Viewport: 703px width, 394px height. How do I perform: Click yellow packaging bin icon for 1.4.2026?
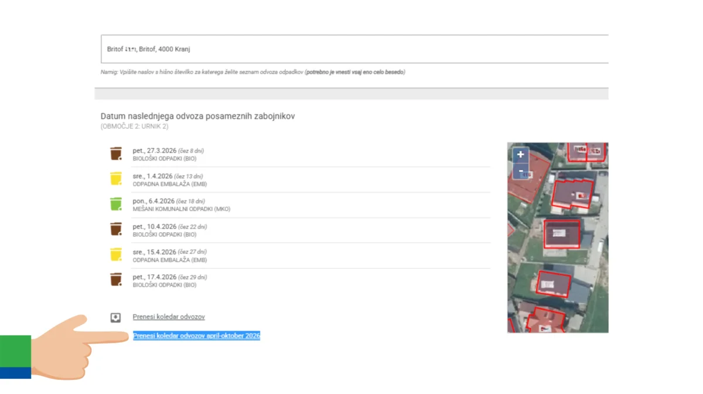pyautogui.click(x=116, y=179)
